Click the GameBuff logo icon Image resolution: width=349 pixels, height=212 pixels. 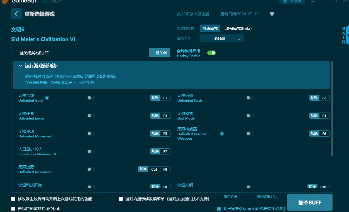pos(5,2)
